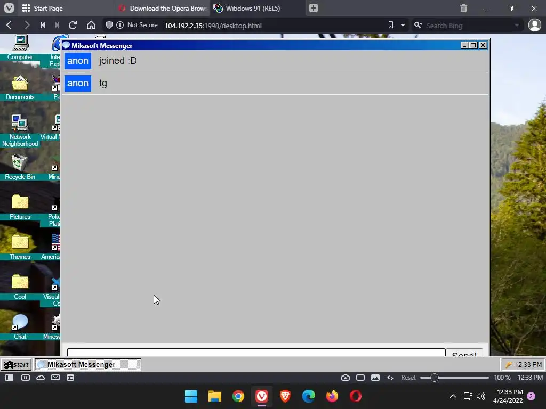Open File Explorer from taskbar
Screen dimensions: 546x409
coord(215,396)
